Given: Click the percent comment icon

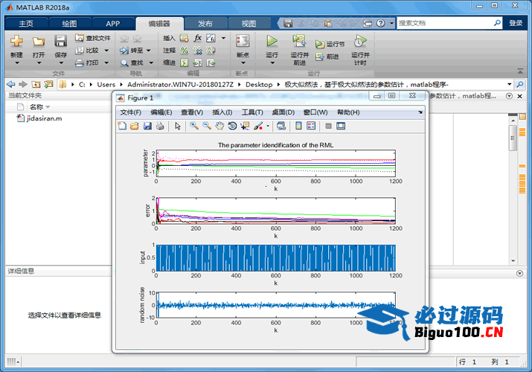Looking at the screenshot, I should click(x=185, y=51).
